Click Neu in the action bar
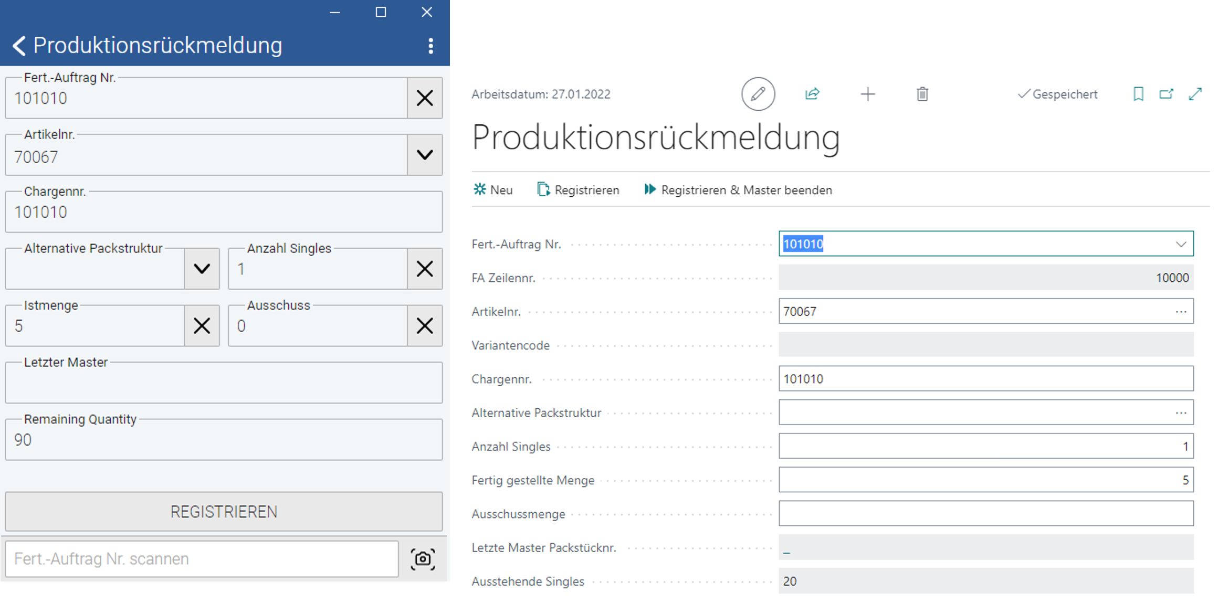This screenshot has width=1218, height=614. click(493, 190)
